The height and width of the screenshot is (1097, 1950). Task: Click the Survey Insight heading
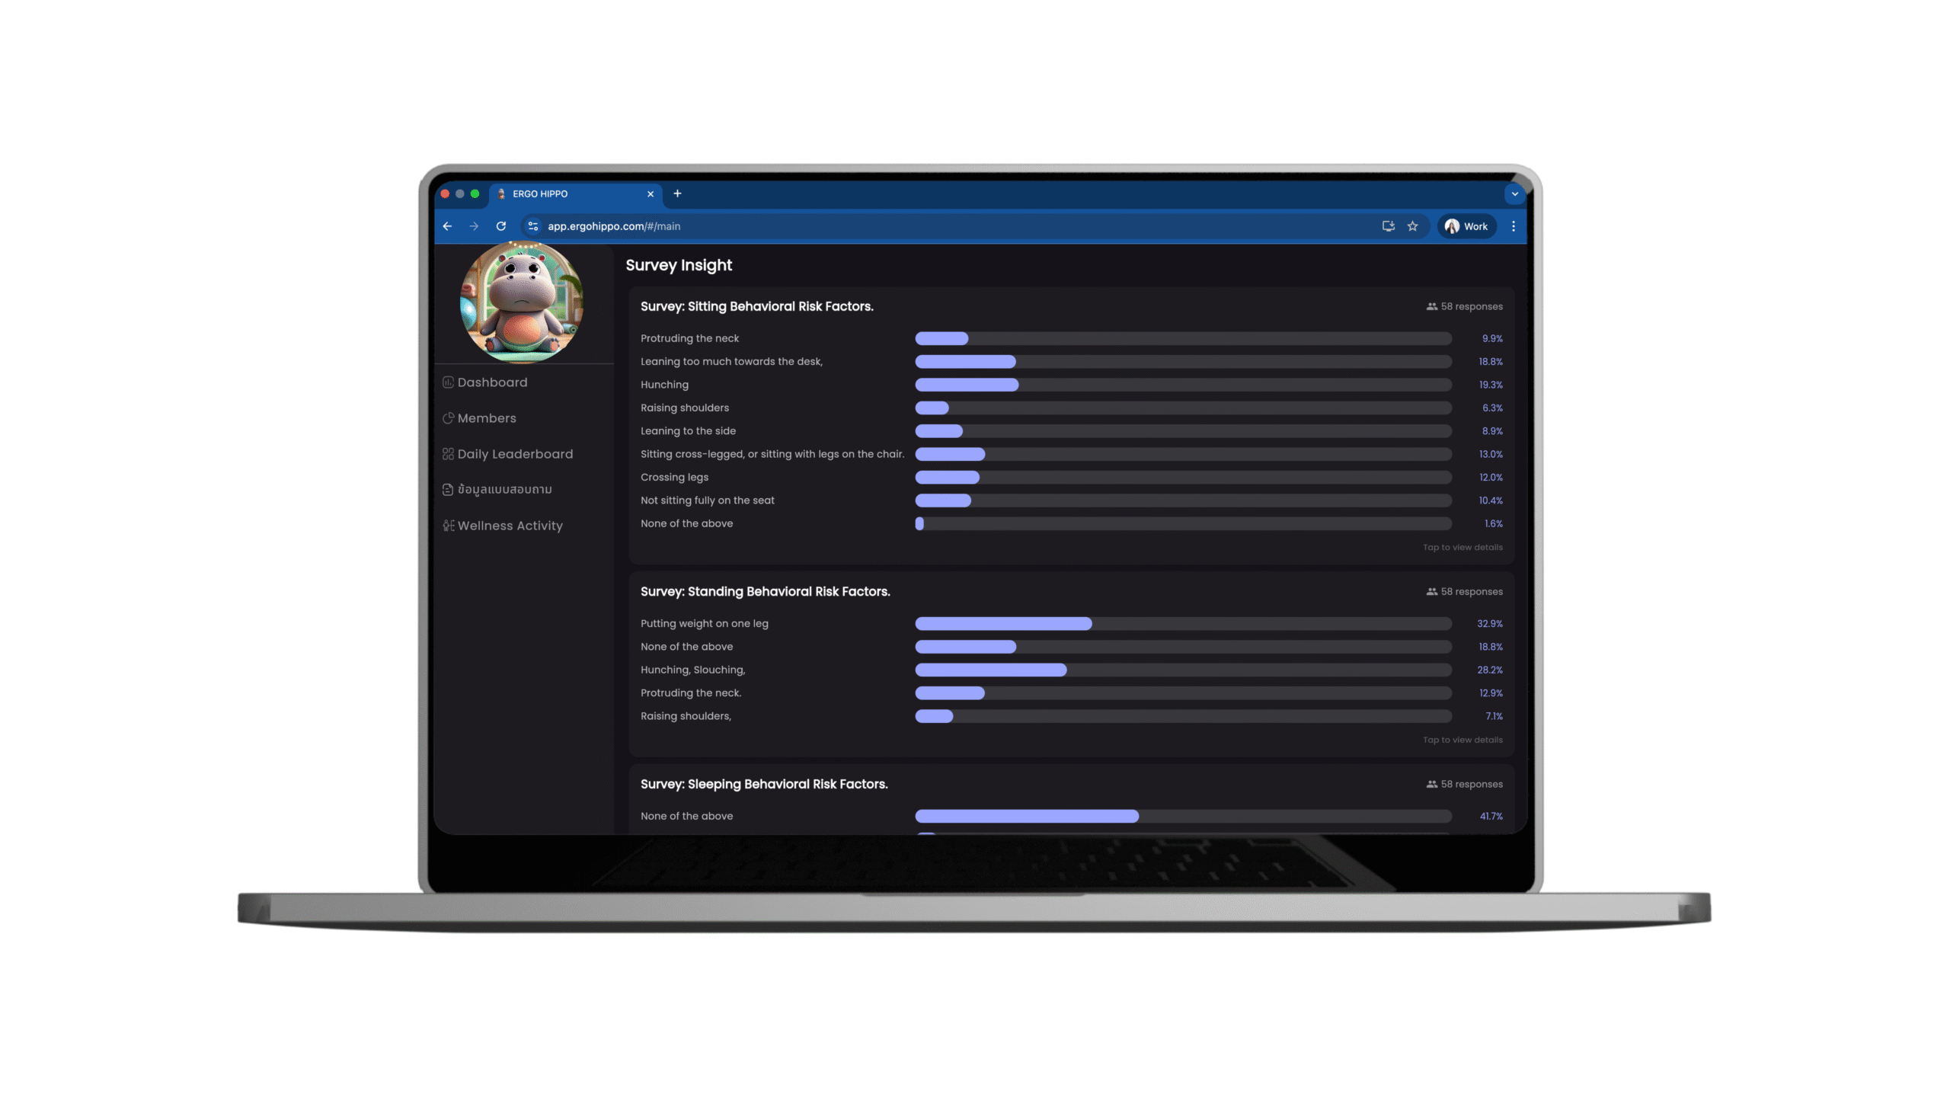point(679,265)
